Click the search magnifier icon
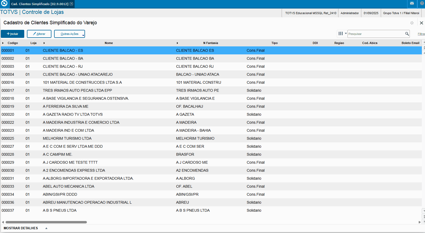 (x=407, y=34)
